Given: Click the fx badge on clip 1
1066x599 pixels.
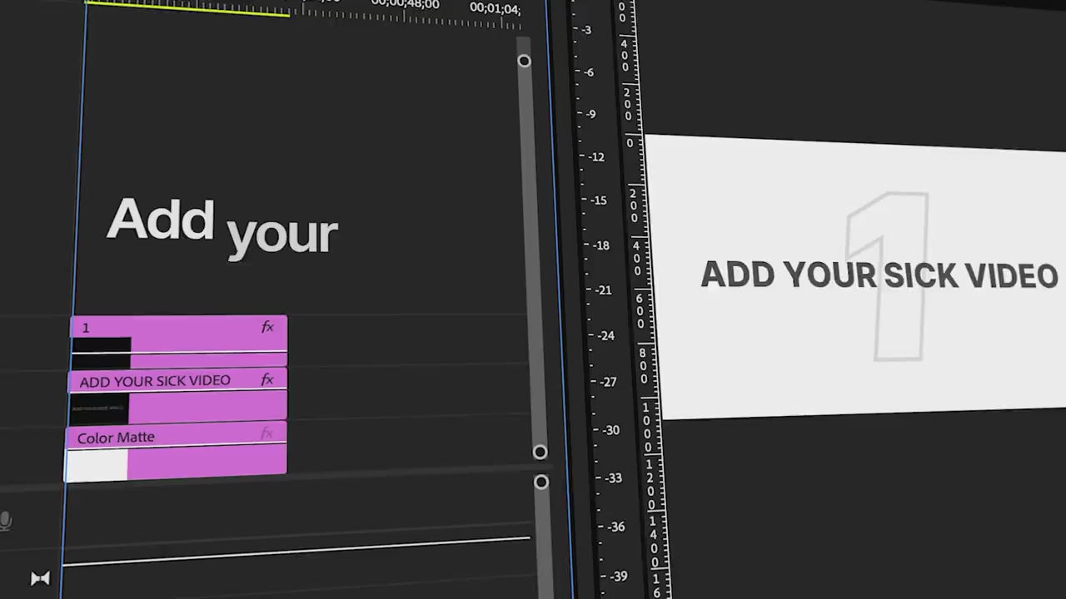Looking at the screenshot, I should click(x=267, y=327).
